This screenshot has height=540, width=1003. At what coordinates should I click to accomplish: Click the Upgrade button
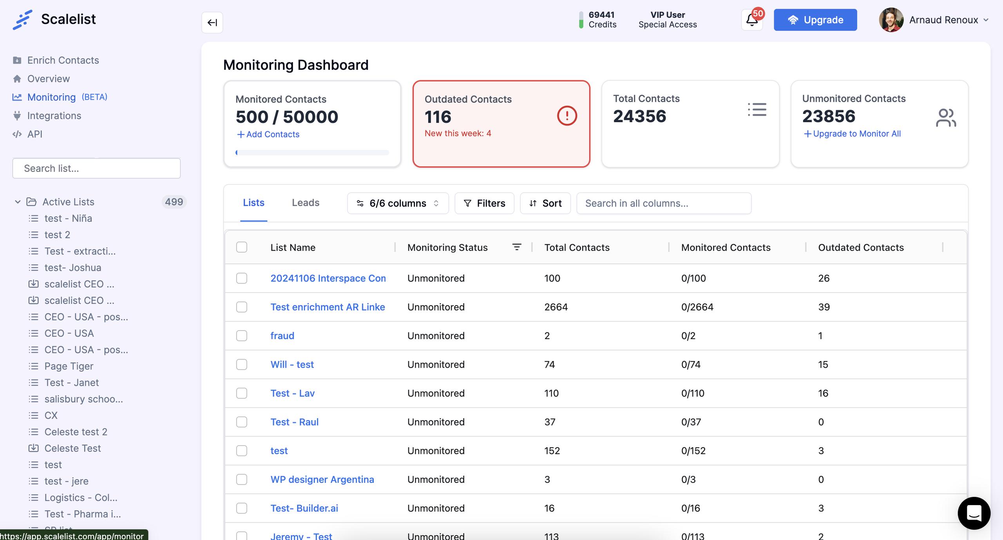tap(815, 20)
